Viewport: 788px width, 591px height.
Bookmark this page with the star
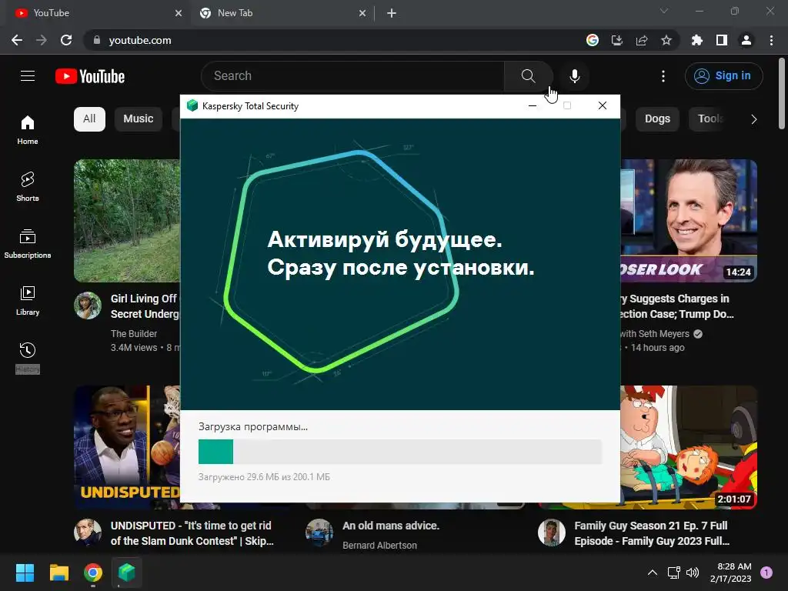point(666,40)
